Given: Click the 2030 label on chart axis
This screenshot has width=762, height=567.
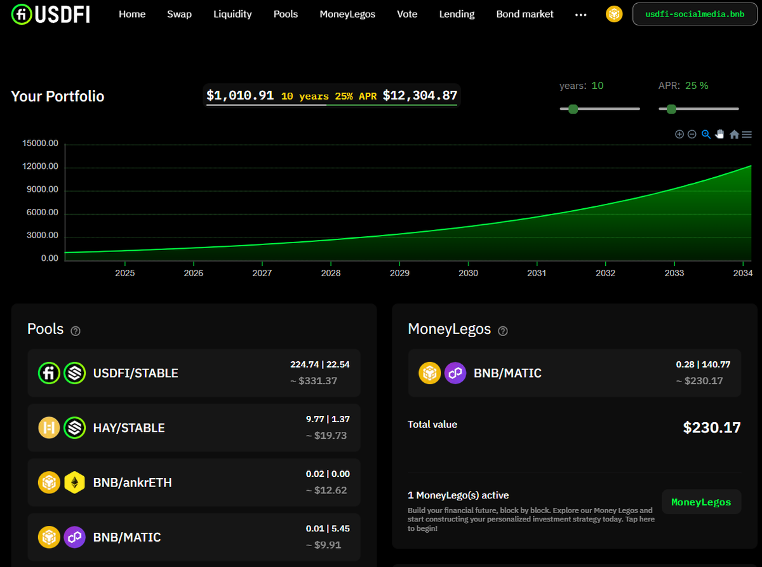Looking at the screenshot, I should click(x=468, y=273).
